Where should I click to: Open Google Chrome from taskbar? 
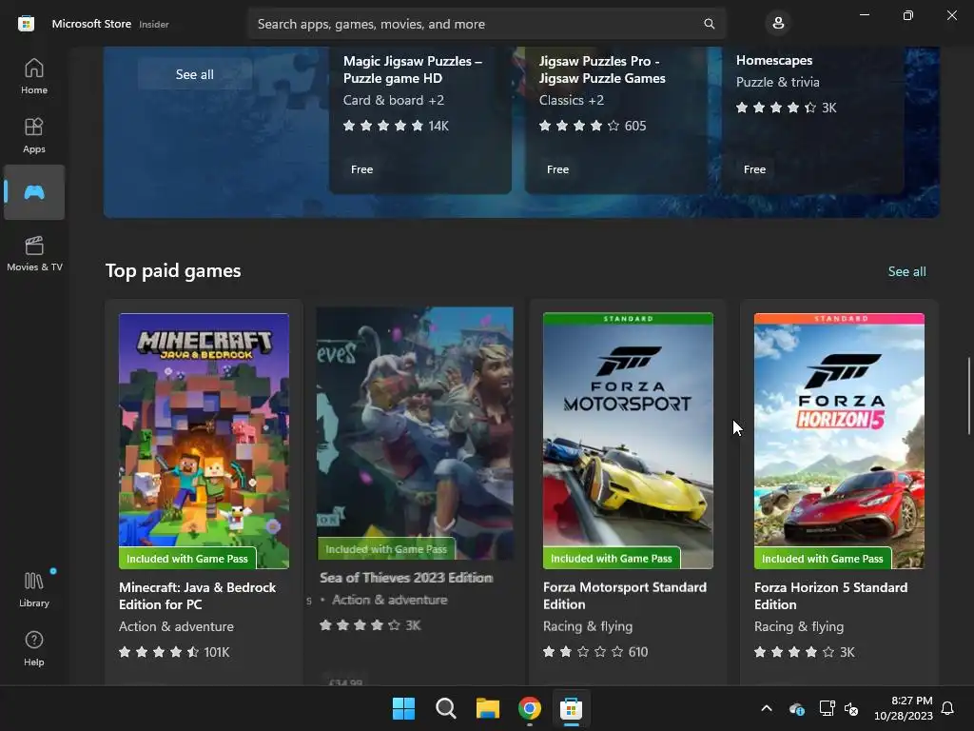pos(530,708)
